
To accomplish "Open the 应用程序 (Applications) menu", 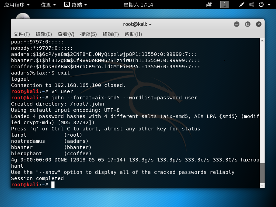I will (x=17, y=4).
